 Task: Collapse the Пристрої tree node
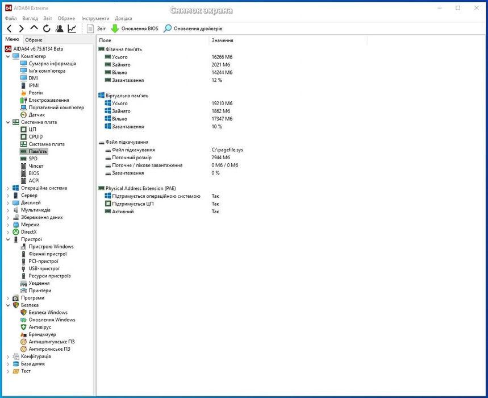pos(8,239)
